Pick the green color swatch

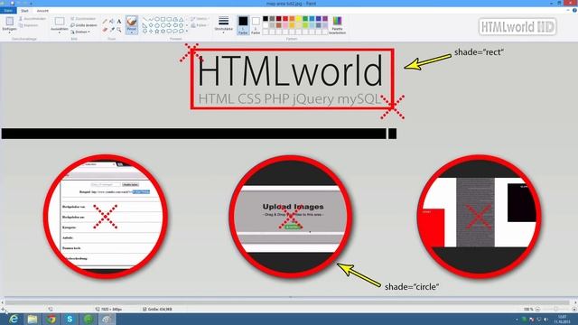click(x=305, y=19)
